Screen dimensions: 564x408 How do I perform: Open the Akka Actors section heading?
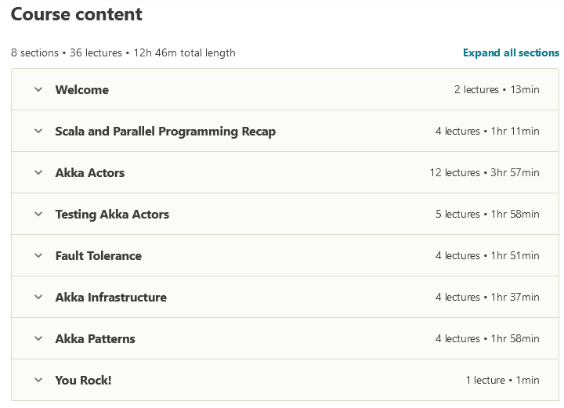coord(89,173)
